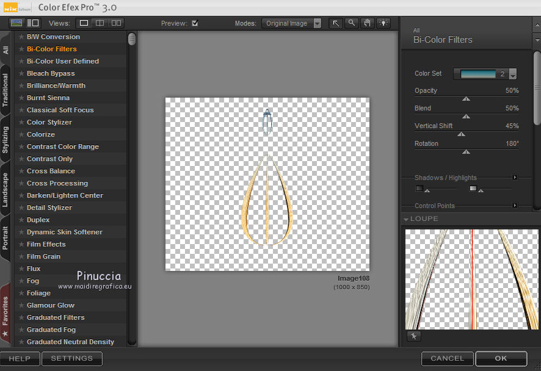Switch to single image view
541x371 pixels.
tap(84, 23)
